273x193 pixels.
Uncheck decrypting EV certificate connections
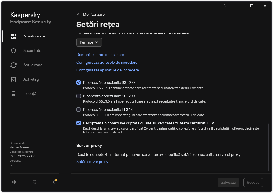tap(79, 123)
